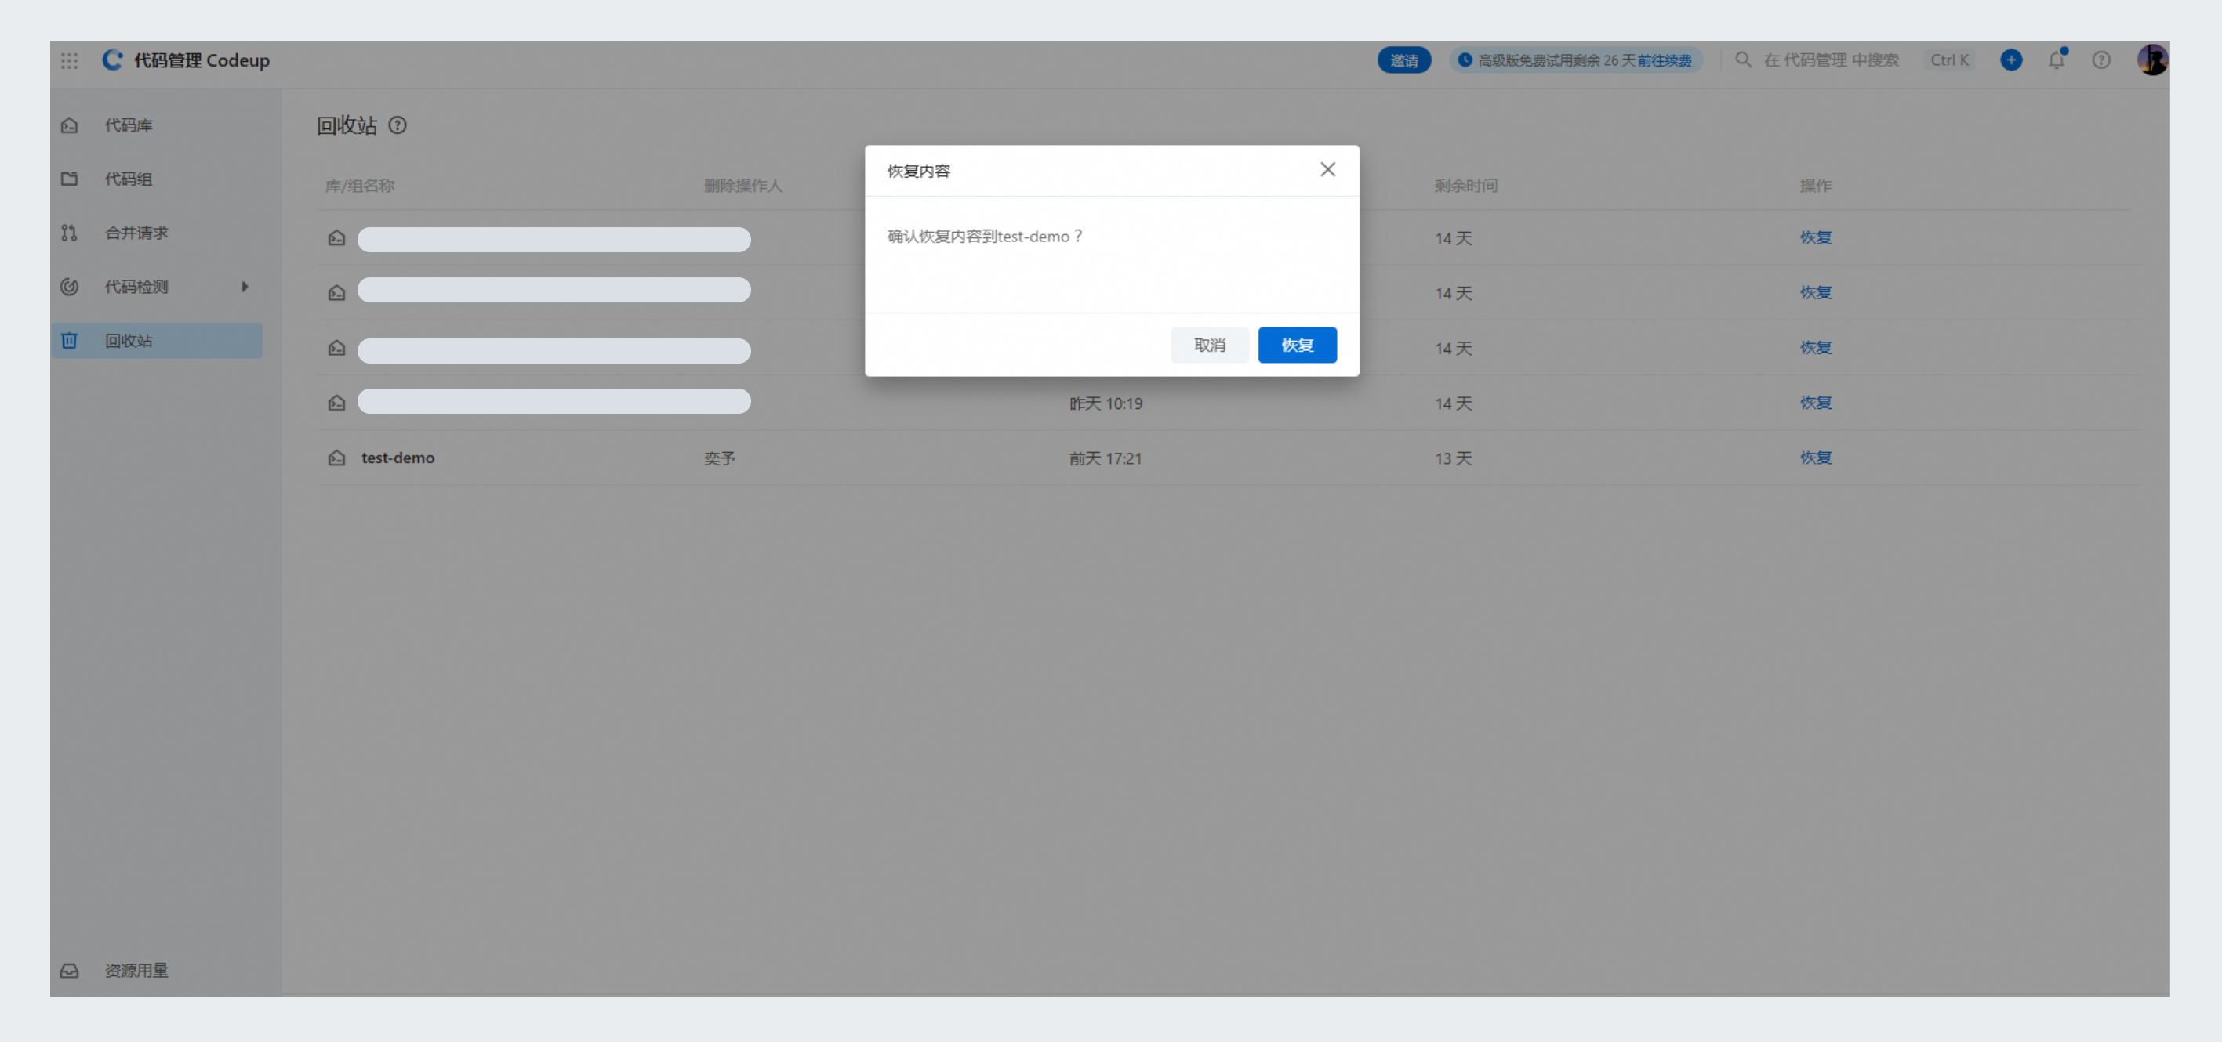Click the 恢复内容 dialog title

click(918, 171)
